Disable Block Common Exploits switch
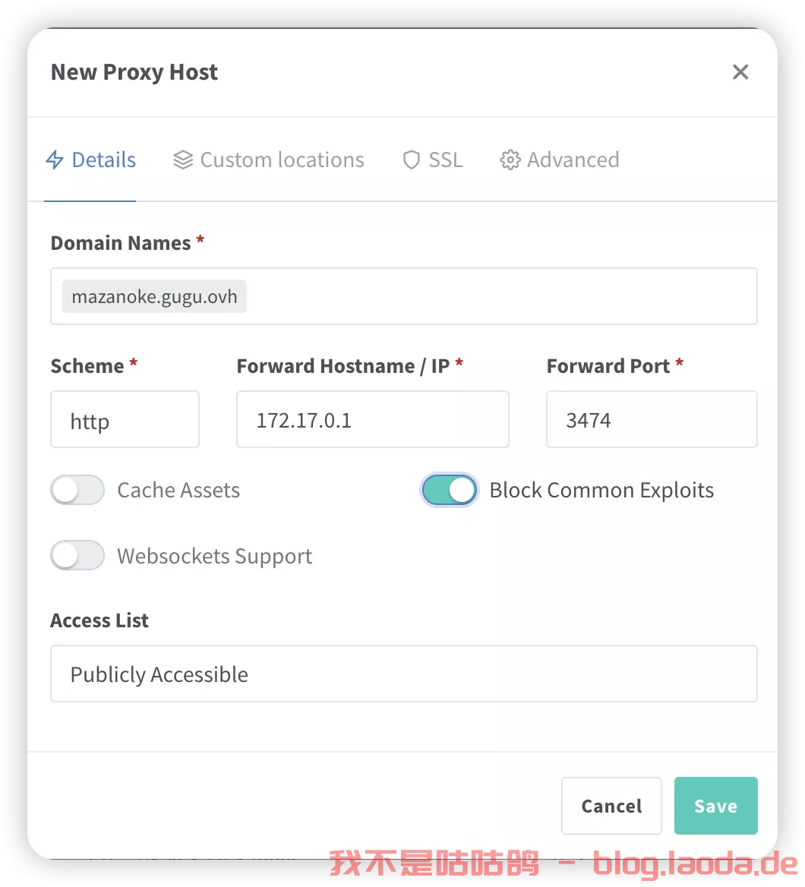Viewport: 805px width, 887px height. (x=449, y=490)
